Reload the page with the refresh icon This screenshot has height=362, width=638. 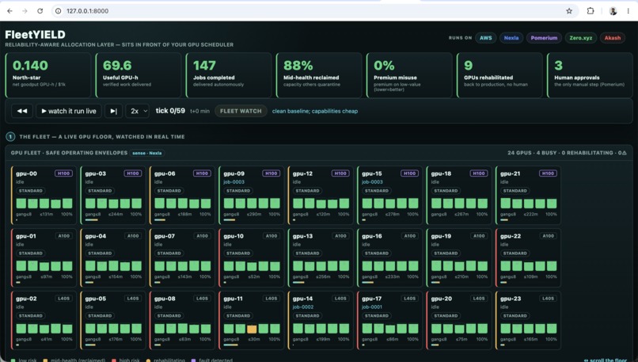pos(40,11)
